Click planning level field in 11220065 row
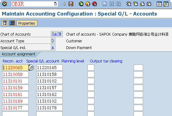172x116 pixels. tap(91, 68)
